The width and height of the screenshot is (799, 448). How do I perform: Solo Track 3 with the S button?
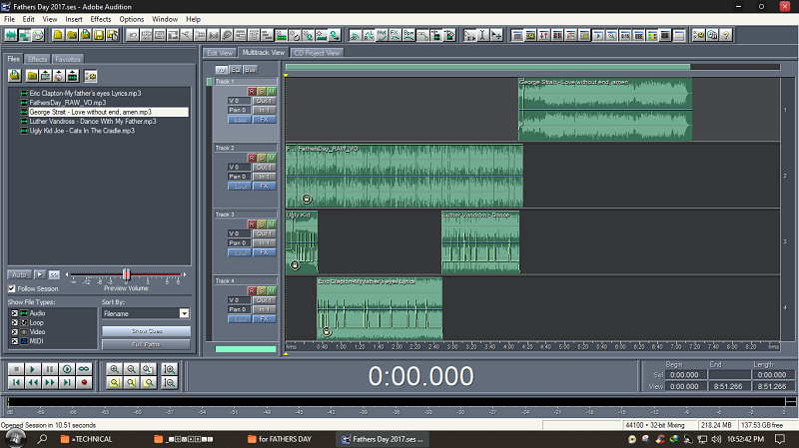pos(262,224)
